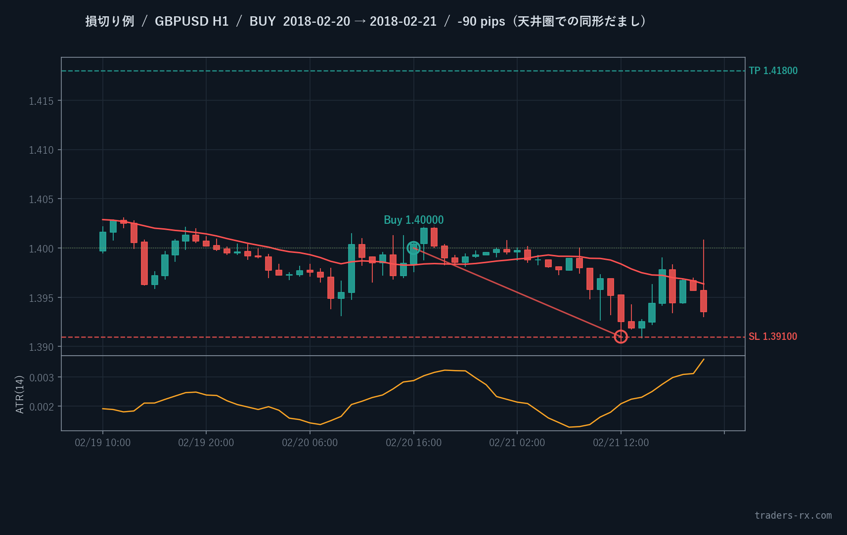Click the 0.003 ATR axis value

point(42,378)
